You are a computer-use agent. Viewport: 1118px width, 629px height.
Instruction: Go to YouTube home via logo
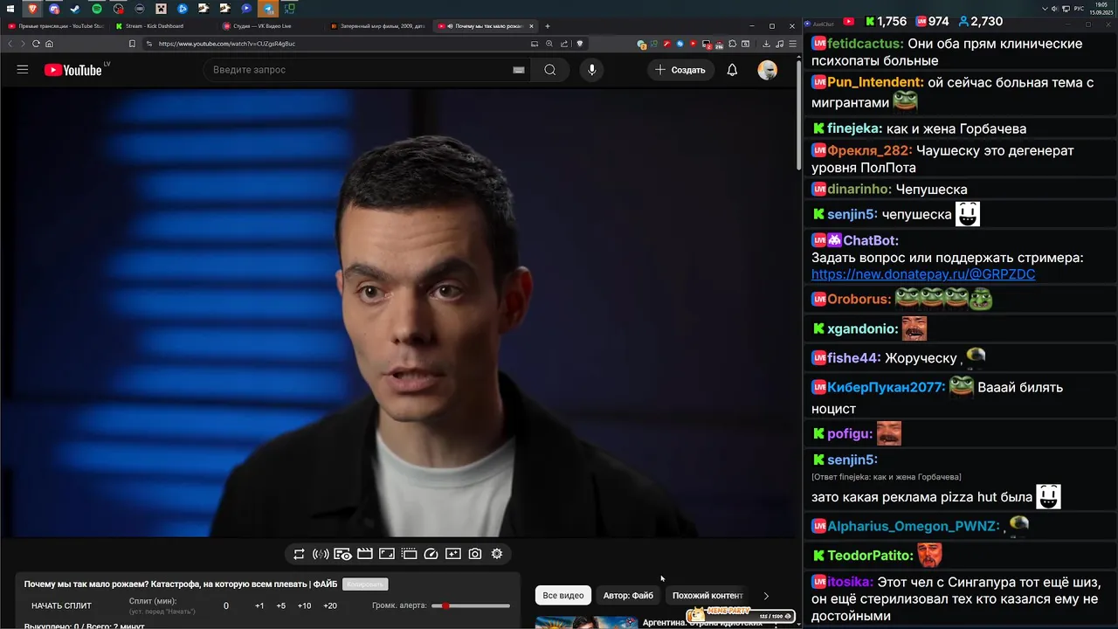tap(73, 70)
